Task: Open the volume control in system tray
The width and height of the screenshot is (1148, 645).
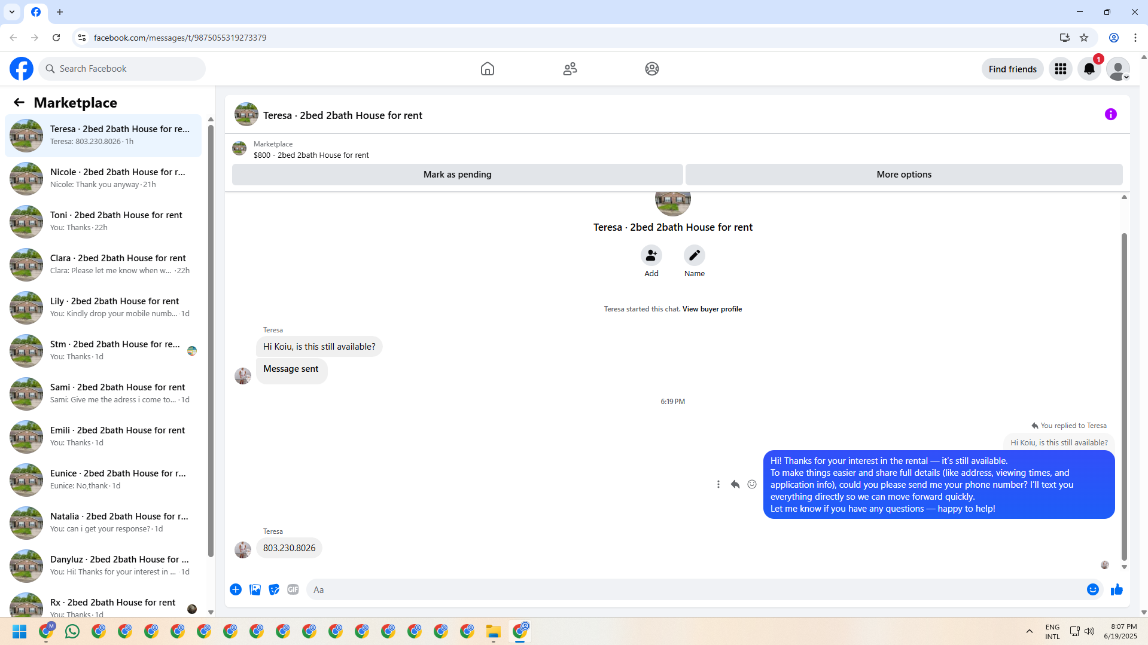Action: (x=1089, y=631)
